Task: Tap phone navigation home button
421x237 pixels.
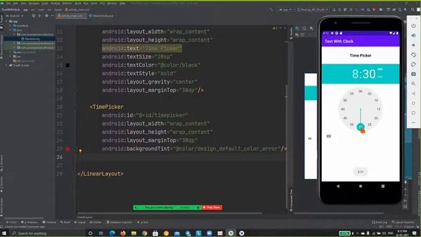Action: 360,186
